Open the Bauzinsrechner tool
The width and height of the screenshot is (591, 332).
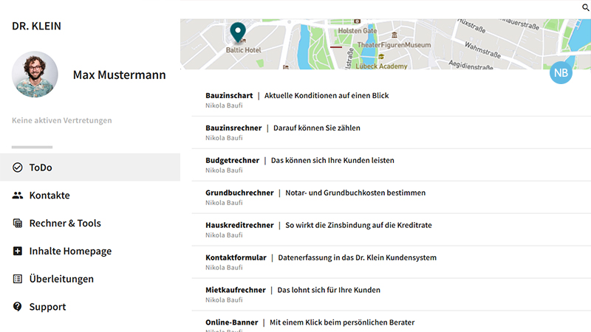pos(233,128)
